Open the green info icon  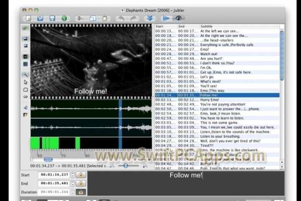64,18
